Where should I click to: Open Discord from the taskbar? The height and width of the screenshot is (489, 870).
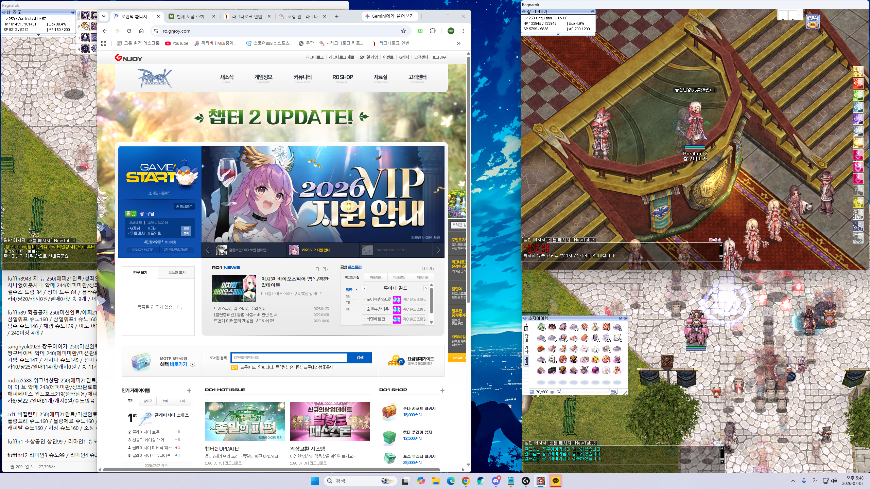point(496,481)
